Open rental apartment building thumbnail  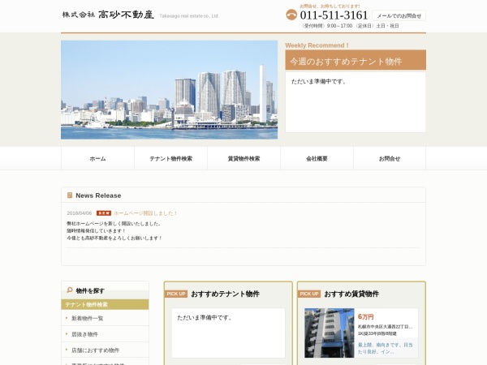click(330, 333)
